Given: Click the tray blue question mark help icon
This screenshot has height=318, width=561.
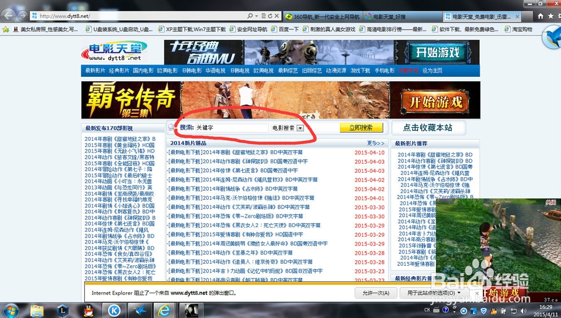Looking at the screenshot, I should 445,310.
